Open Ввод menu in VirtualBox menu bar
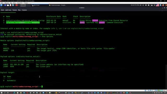167x94 pixels. pos(14,3)
